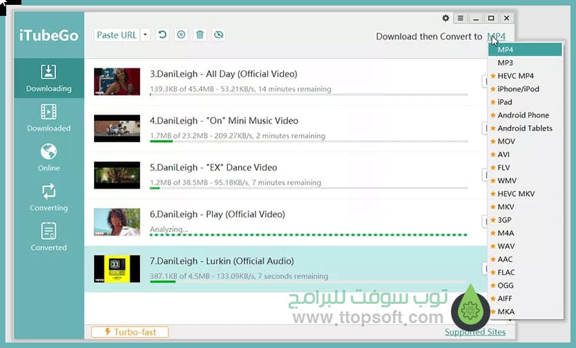Choose OGG audio format
The height and width of the screenshot is (348, 576).
tap(526, 286)
